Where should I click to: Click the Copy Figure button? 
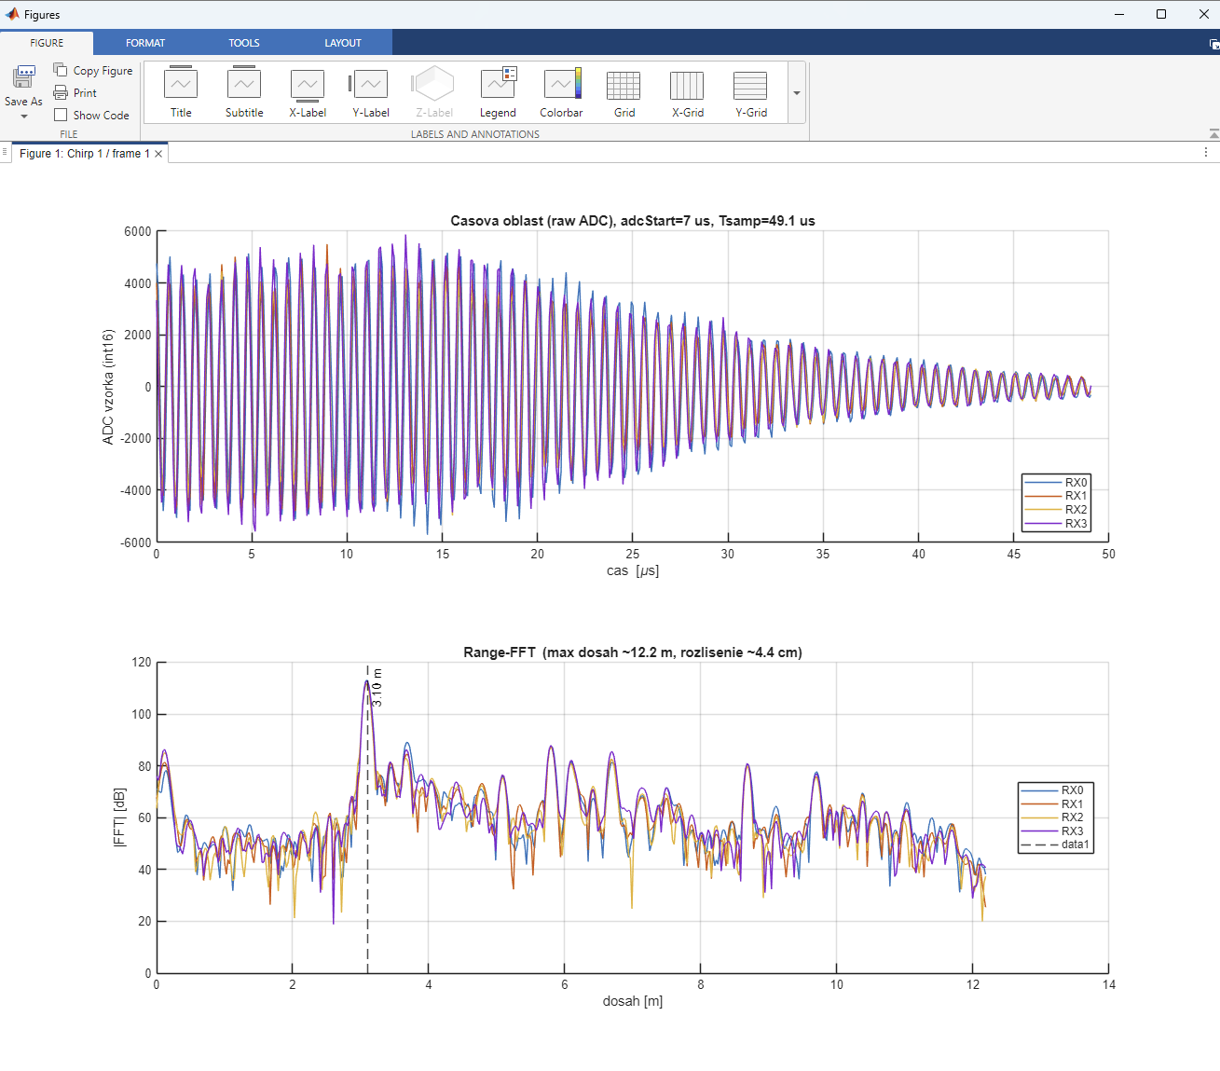coord(93,70)
